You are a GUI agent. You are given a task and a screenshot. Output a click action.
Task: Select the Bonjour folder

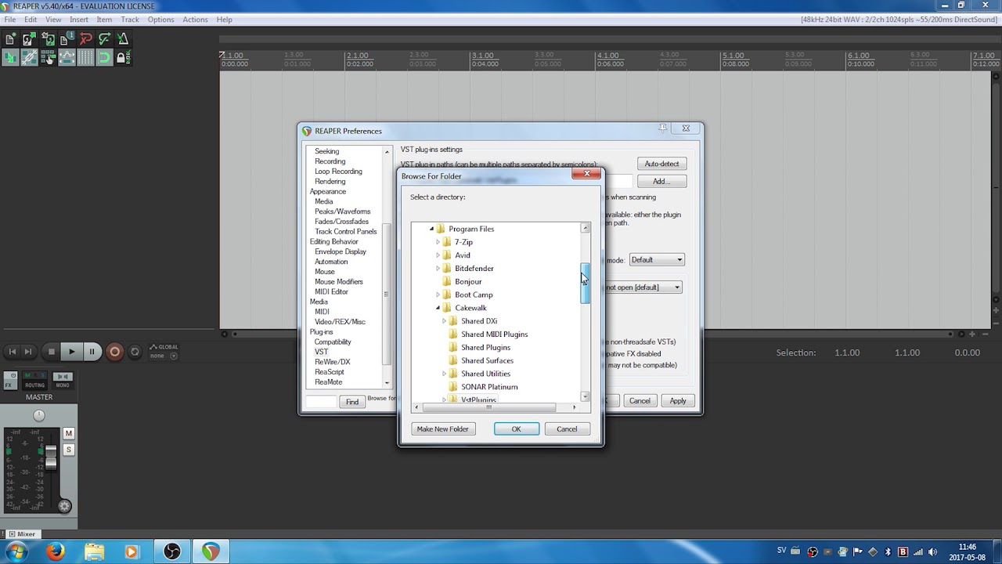pyautogui.click(x=468, y=281)
